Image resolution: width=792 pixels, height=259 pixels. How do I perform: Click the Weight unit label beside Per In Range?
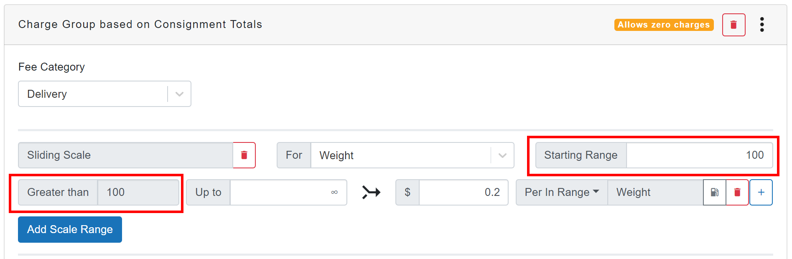[x=633, y=192]
